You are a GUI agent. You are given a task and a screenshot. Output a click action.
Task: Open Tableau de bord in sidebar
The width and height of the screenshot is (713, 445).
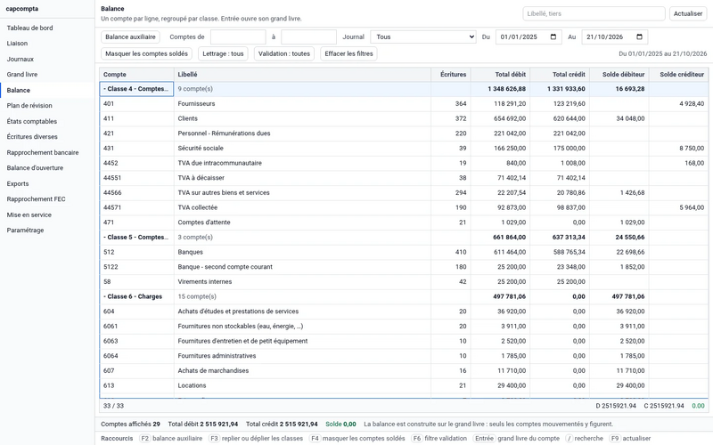pos(29,28)
